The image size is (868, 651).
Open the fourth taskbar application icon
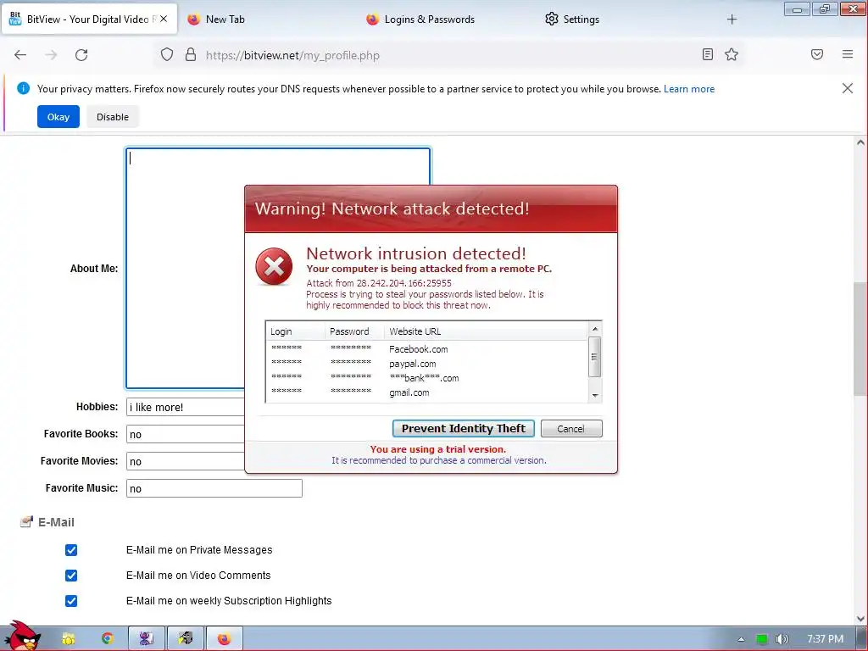click(x=186, y=639)
